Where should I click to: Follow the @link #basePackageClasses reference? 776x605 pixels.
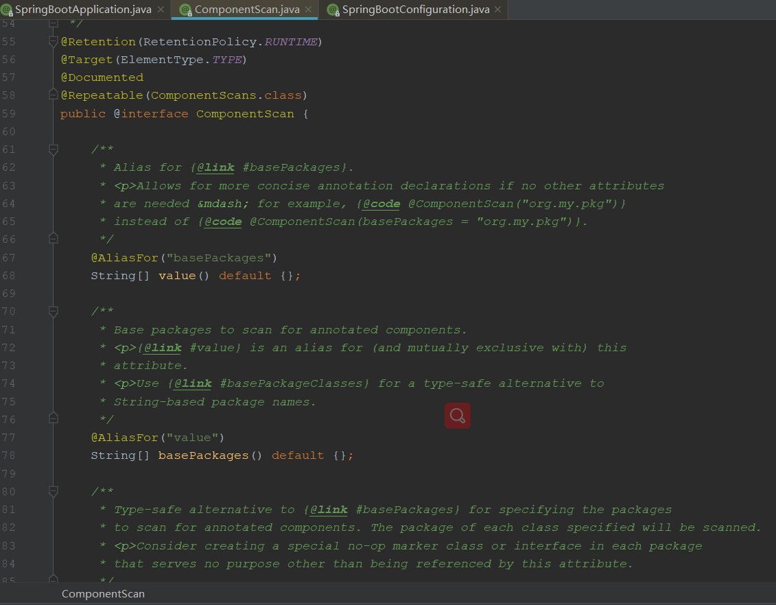(x=272, y=383)
